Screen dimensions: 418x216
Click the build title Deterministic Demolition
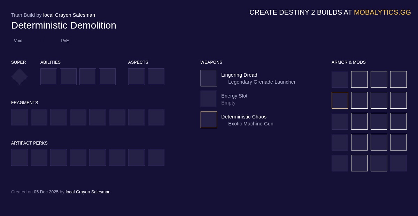click(x=64, y=25)
